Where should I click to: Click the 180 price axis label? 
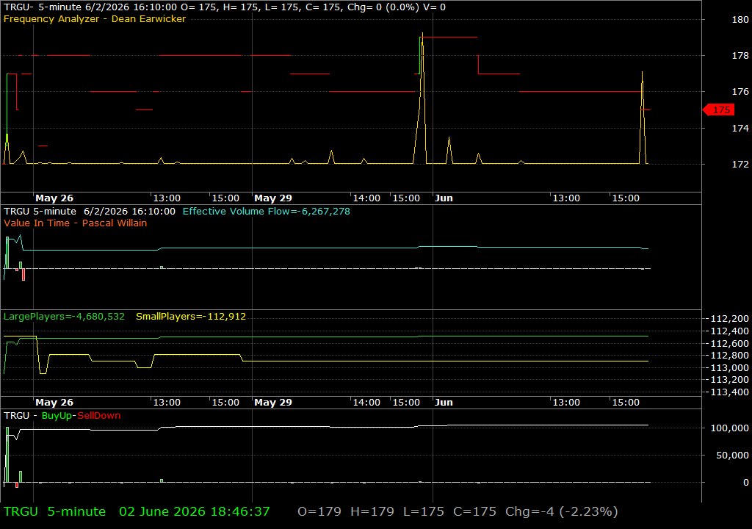click(x=740, y=20)
